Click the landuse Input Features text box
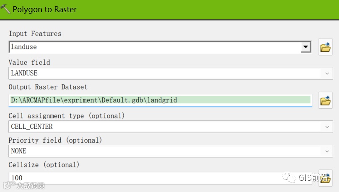Viewport: 339px width, 192px height. pyautogui.click(x=155, y=47)
